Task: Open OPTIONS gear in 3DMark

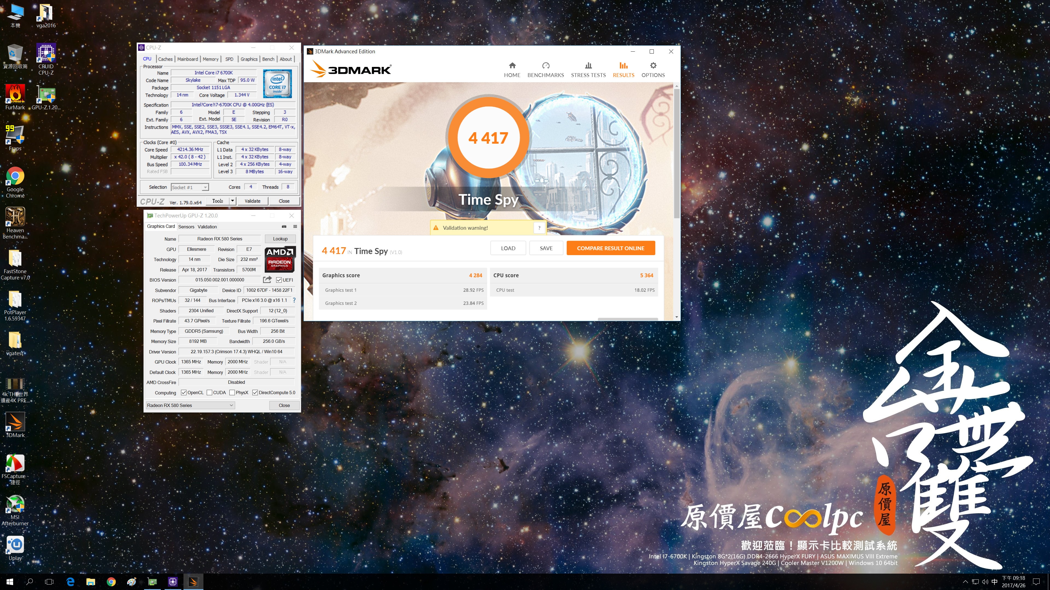Action: tap(653, 70)
